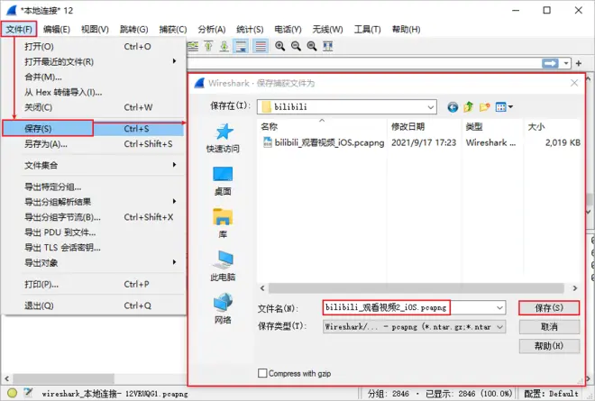This screenshot has height=401, width=595.
Task: Click the display filter input bar
Action: pos(364,63)
